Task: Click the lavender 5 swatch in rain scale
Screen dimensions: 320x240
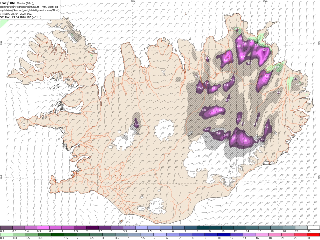Action: click(160, 235)
